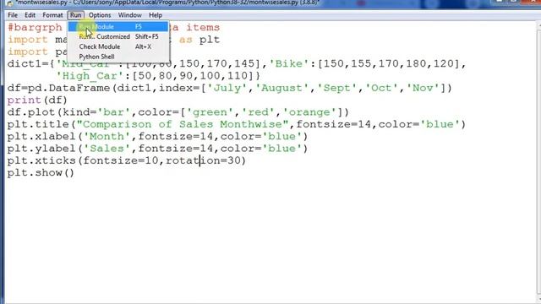
Task: Select Run... Customized entry
Action: coord(118,36)
